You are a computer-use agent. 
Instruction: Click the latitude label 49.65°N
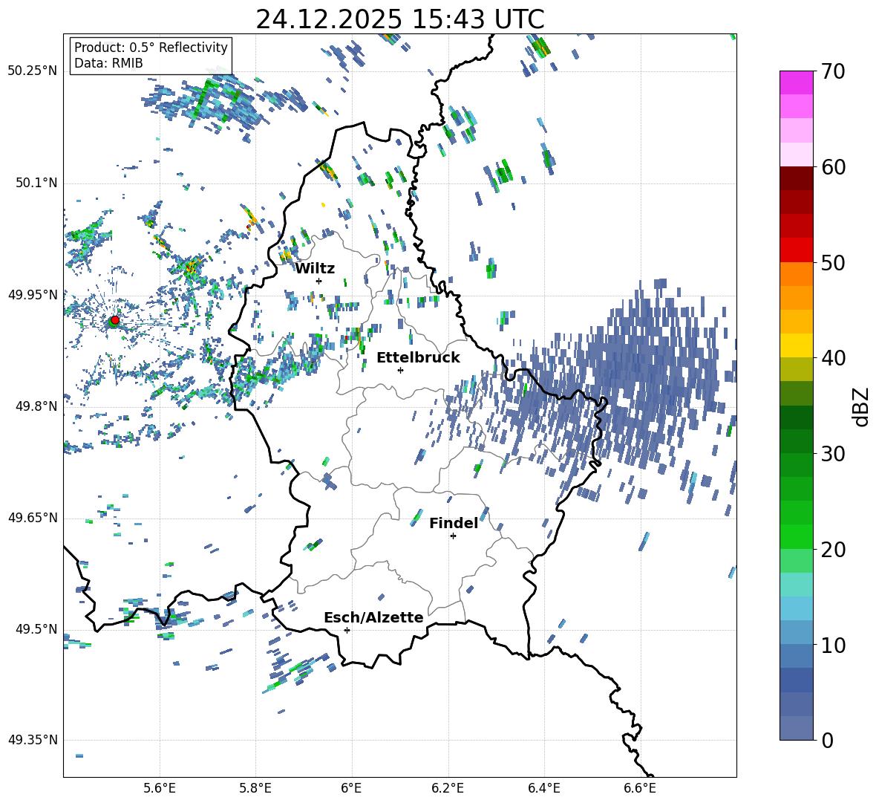tap(33, 518)
